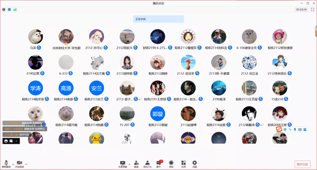Click the participant grid vertical scrollbar
This screenshot has width=317, height=170.
click(x=316, y=32)
